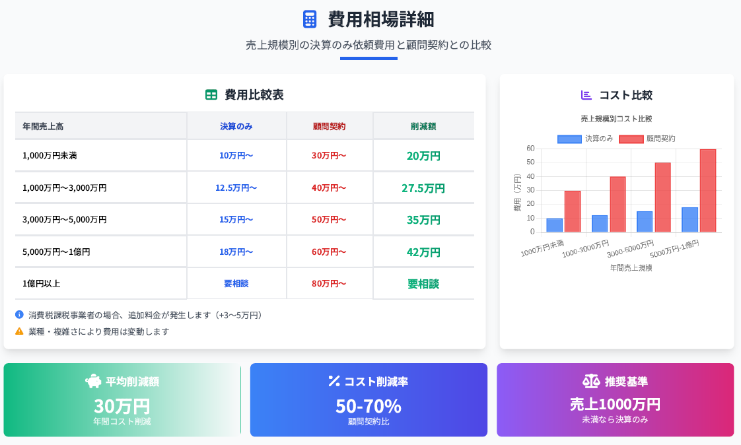This screenshot has height=445, width=741.
Task: Click the balance scale icon in 推奨基準
Action: click(591, 381)
